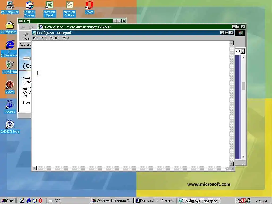Open the Outlook Express desktop shortcut
The width and height of the screenshot is (272, 204).
pos(29,9)
